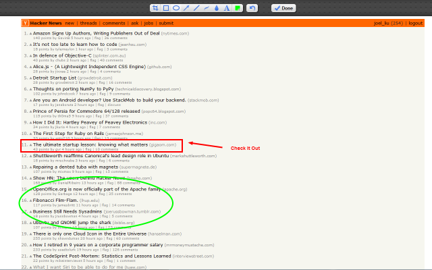Open Repairing a dented tuba with magnets
Viewport: 432px width, 270px height.
(x=76, y=167)
